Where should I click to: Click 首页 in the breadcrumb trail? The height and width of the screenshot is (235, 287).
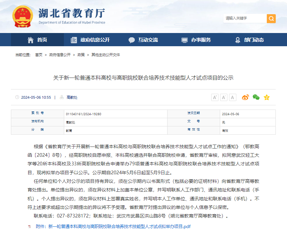(x=39, y=55)
